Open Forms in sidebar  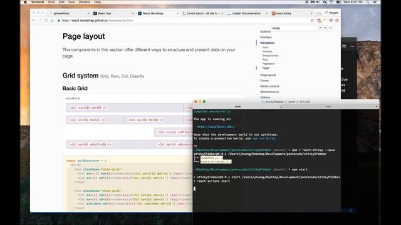click(264, 81)
